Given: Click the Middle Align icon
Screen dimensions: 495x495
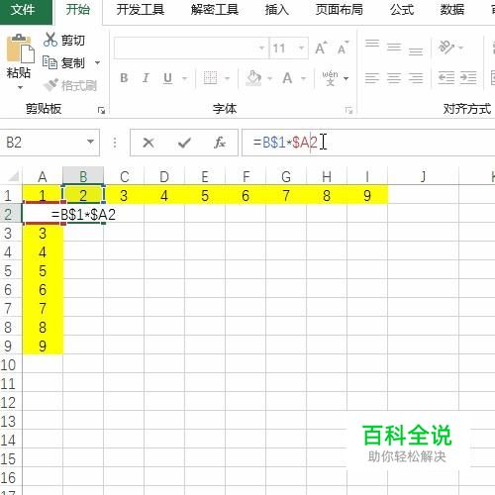Looking at the screenshot, I should (x=394, y=47).
